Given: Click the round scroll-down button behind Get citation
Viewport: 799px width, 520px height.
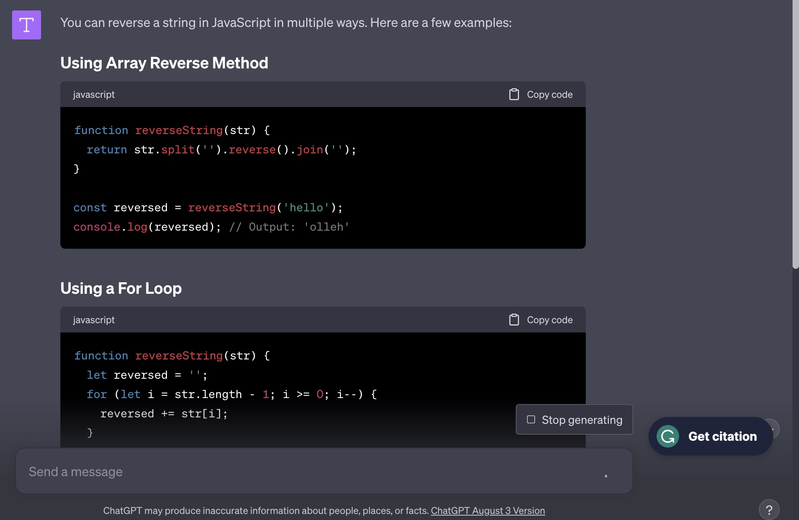Looking at the screenshot, I should (x=775, y=427).
